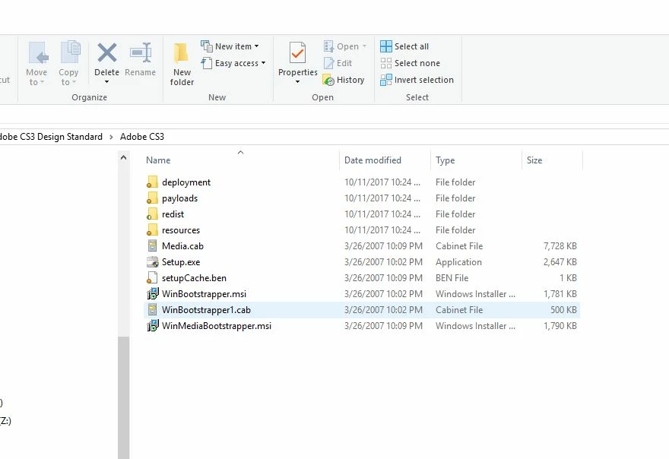Viewport: 669px width, 459px height.
Task: Open the New item menu
Action: [230, 46]
